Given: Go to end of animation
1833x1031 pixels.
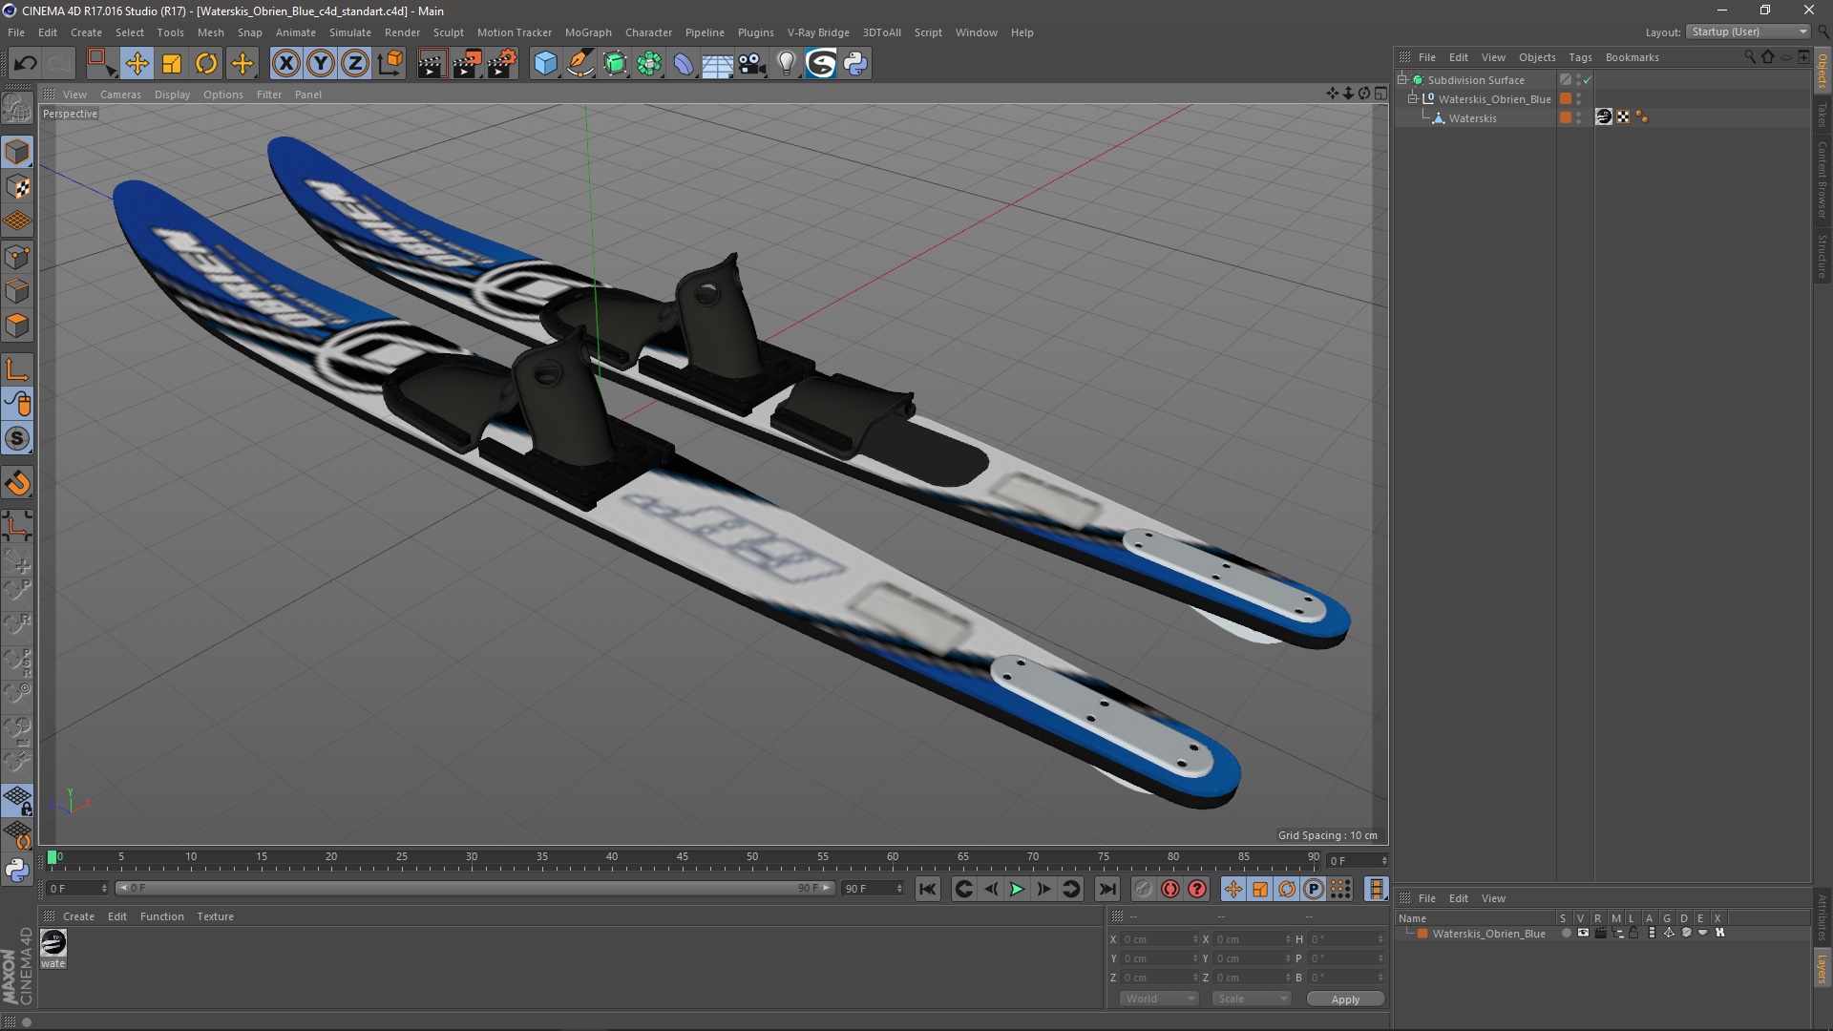Looking at the screenshot, I should pyautogui.click(x=1106, y=889).
